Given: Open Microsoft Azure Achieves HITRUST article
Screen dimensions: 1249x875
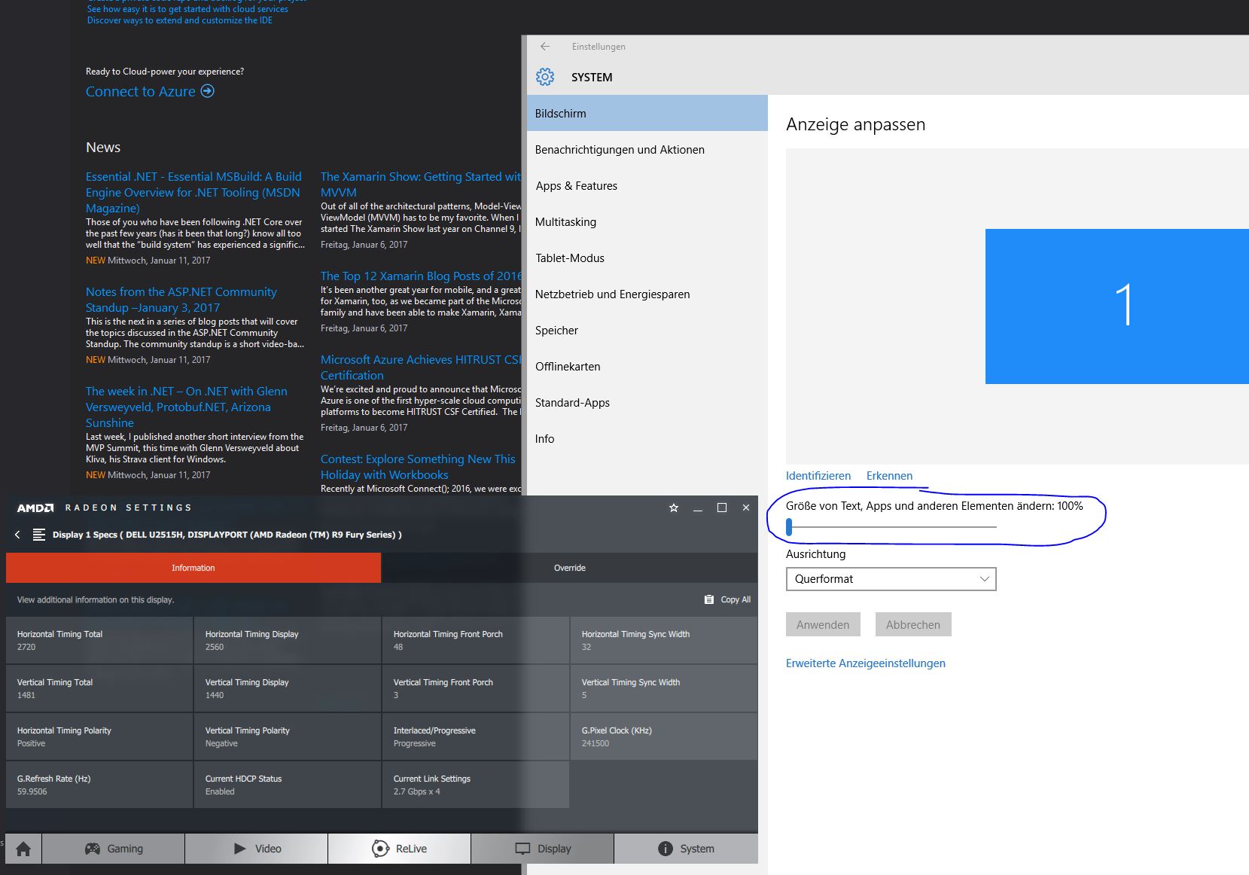Looking at the screenshot, I should (421, 367).
